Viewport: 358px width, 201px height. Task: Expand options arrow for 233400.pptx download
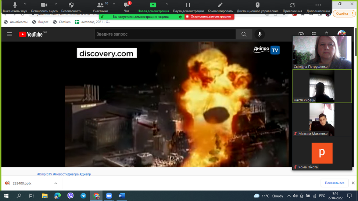tap(56, 183)
